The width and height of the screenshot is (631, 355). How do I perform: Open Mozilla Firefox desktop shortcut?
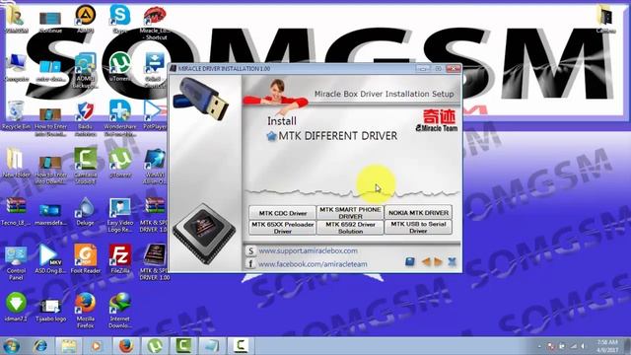[x=86, y=310]
